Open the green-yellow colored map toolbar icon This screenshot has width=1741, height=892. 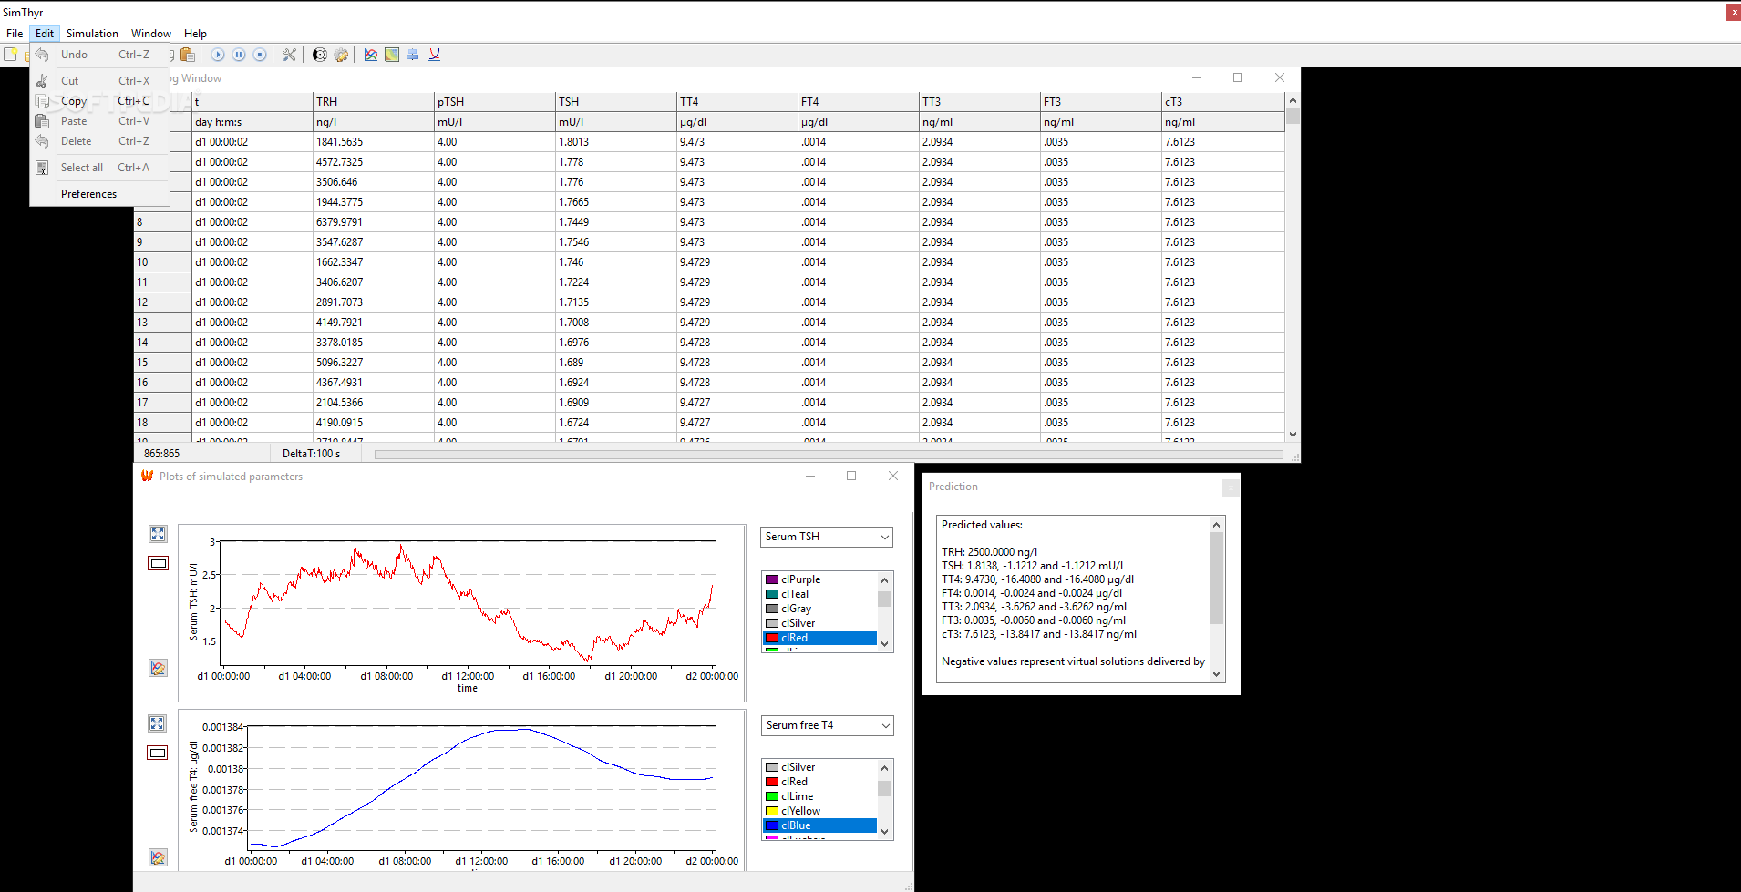[392, 55]
